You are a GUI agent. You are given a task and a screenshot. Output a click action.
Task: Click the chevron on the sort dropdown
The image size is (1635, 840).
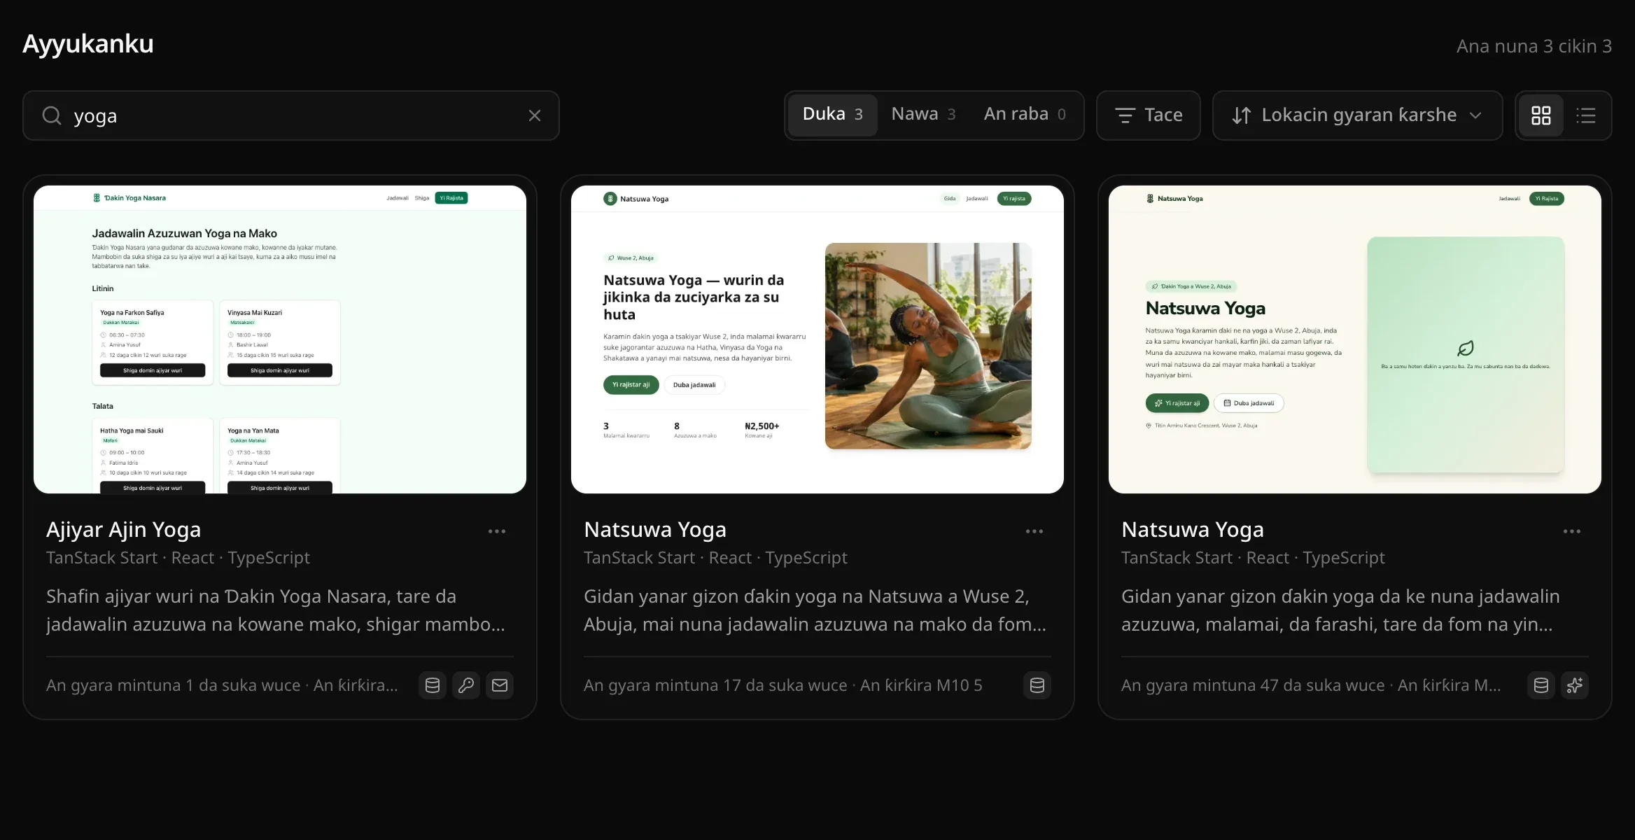(x=1475, y=115)
